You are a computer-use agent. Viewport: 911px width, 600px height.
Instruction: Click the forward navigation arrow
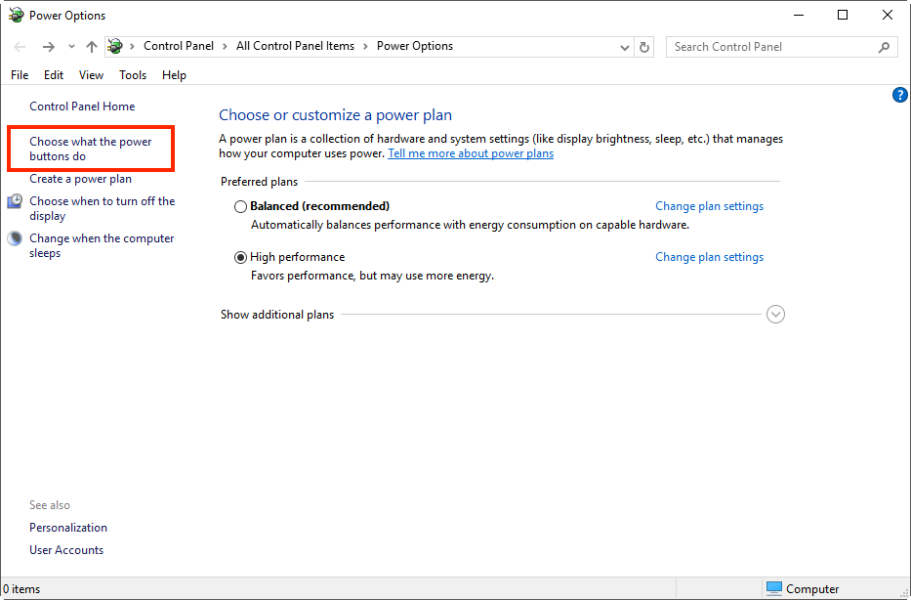click(47, 46)
